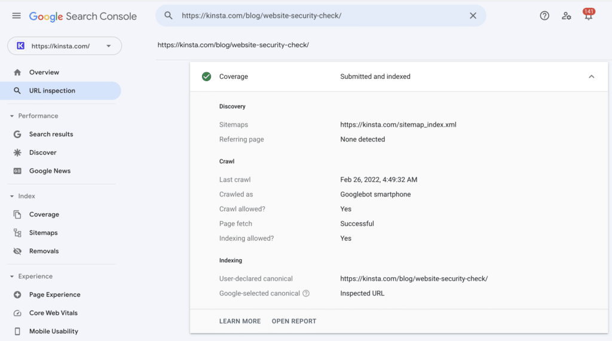Open the hamburger main menu
612x341 pixels.
(16, 16)
